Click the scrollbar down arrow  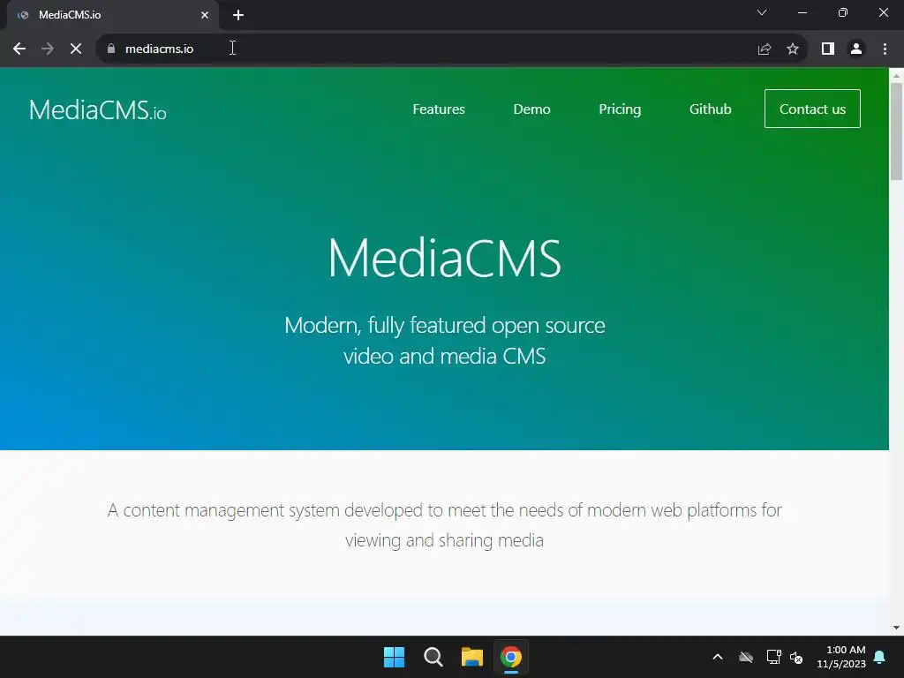pyautogui.click(x=896, y=628)
